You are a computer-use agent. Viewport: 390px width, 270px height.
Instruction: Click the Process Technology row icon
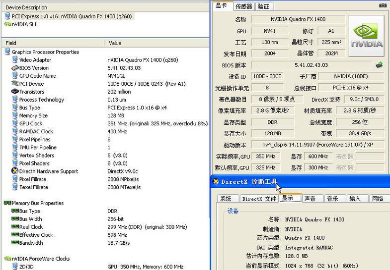[x=15, y=100]
